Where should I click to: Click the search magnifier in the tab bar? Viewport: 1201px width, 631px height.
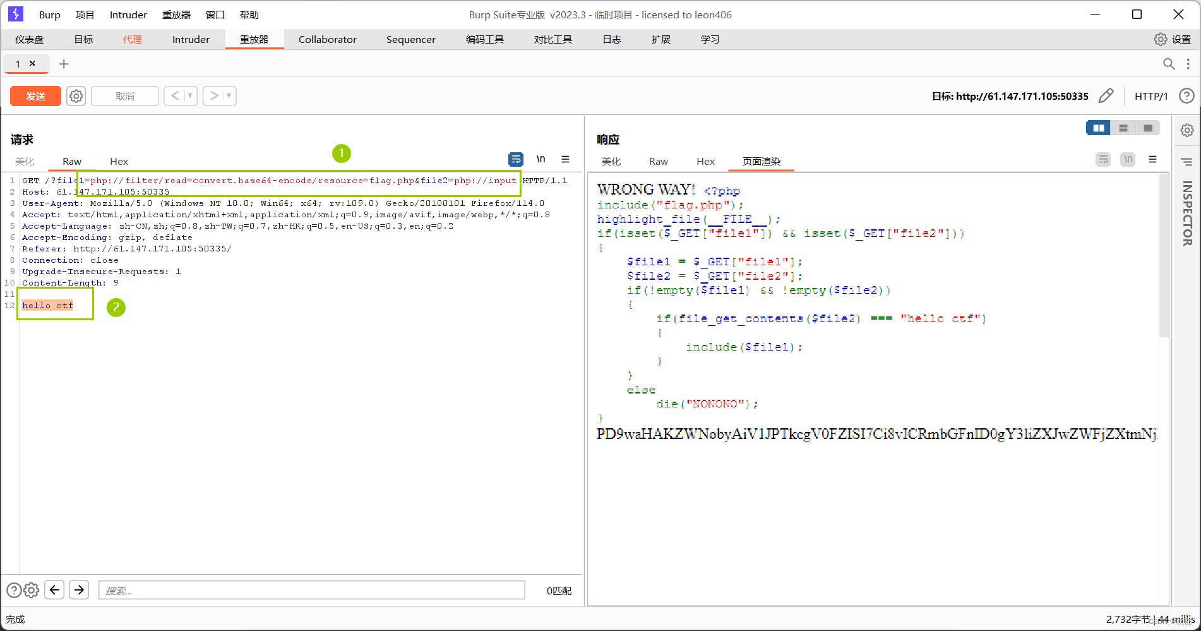(1169, 64)
